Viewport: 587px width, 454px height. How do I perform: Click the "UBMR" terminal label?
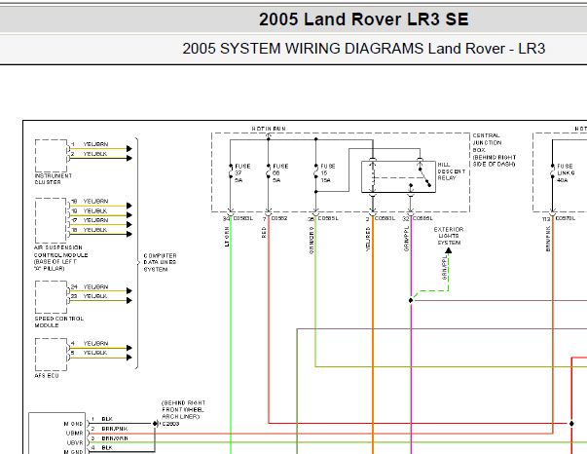point(75,433)
